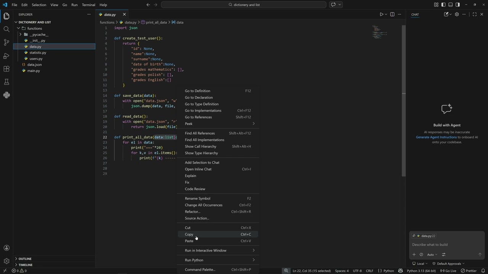The height and width of the screenshot is (274, 488).
Task: Open the Testing flask view
Action: (x=6, y=82)
